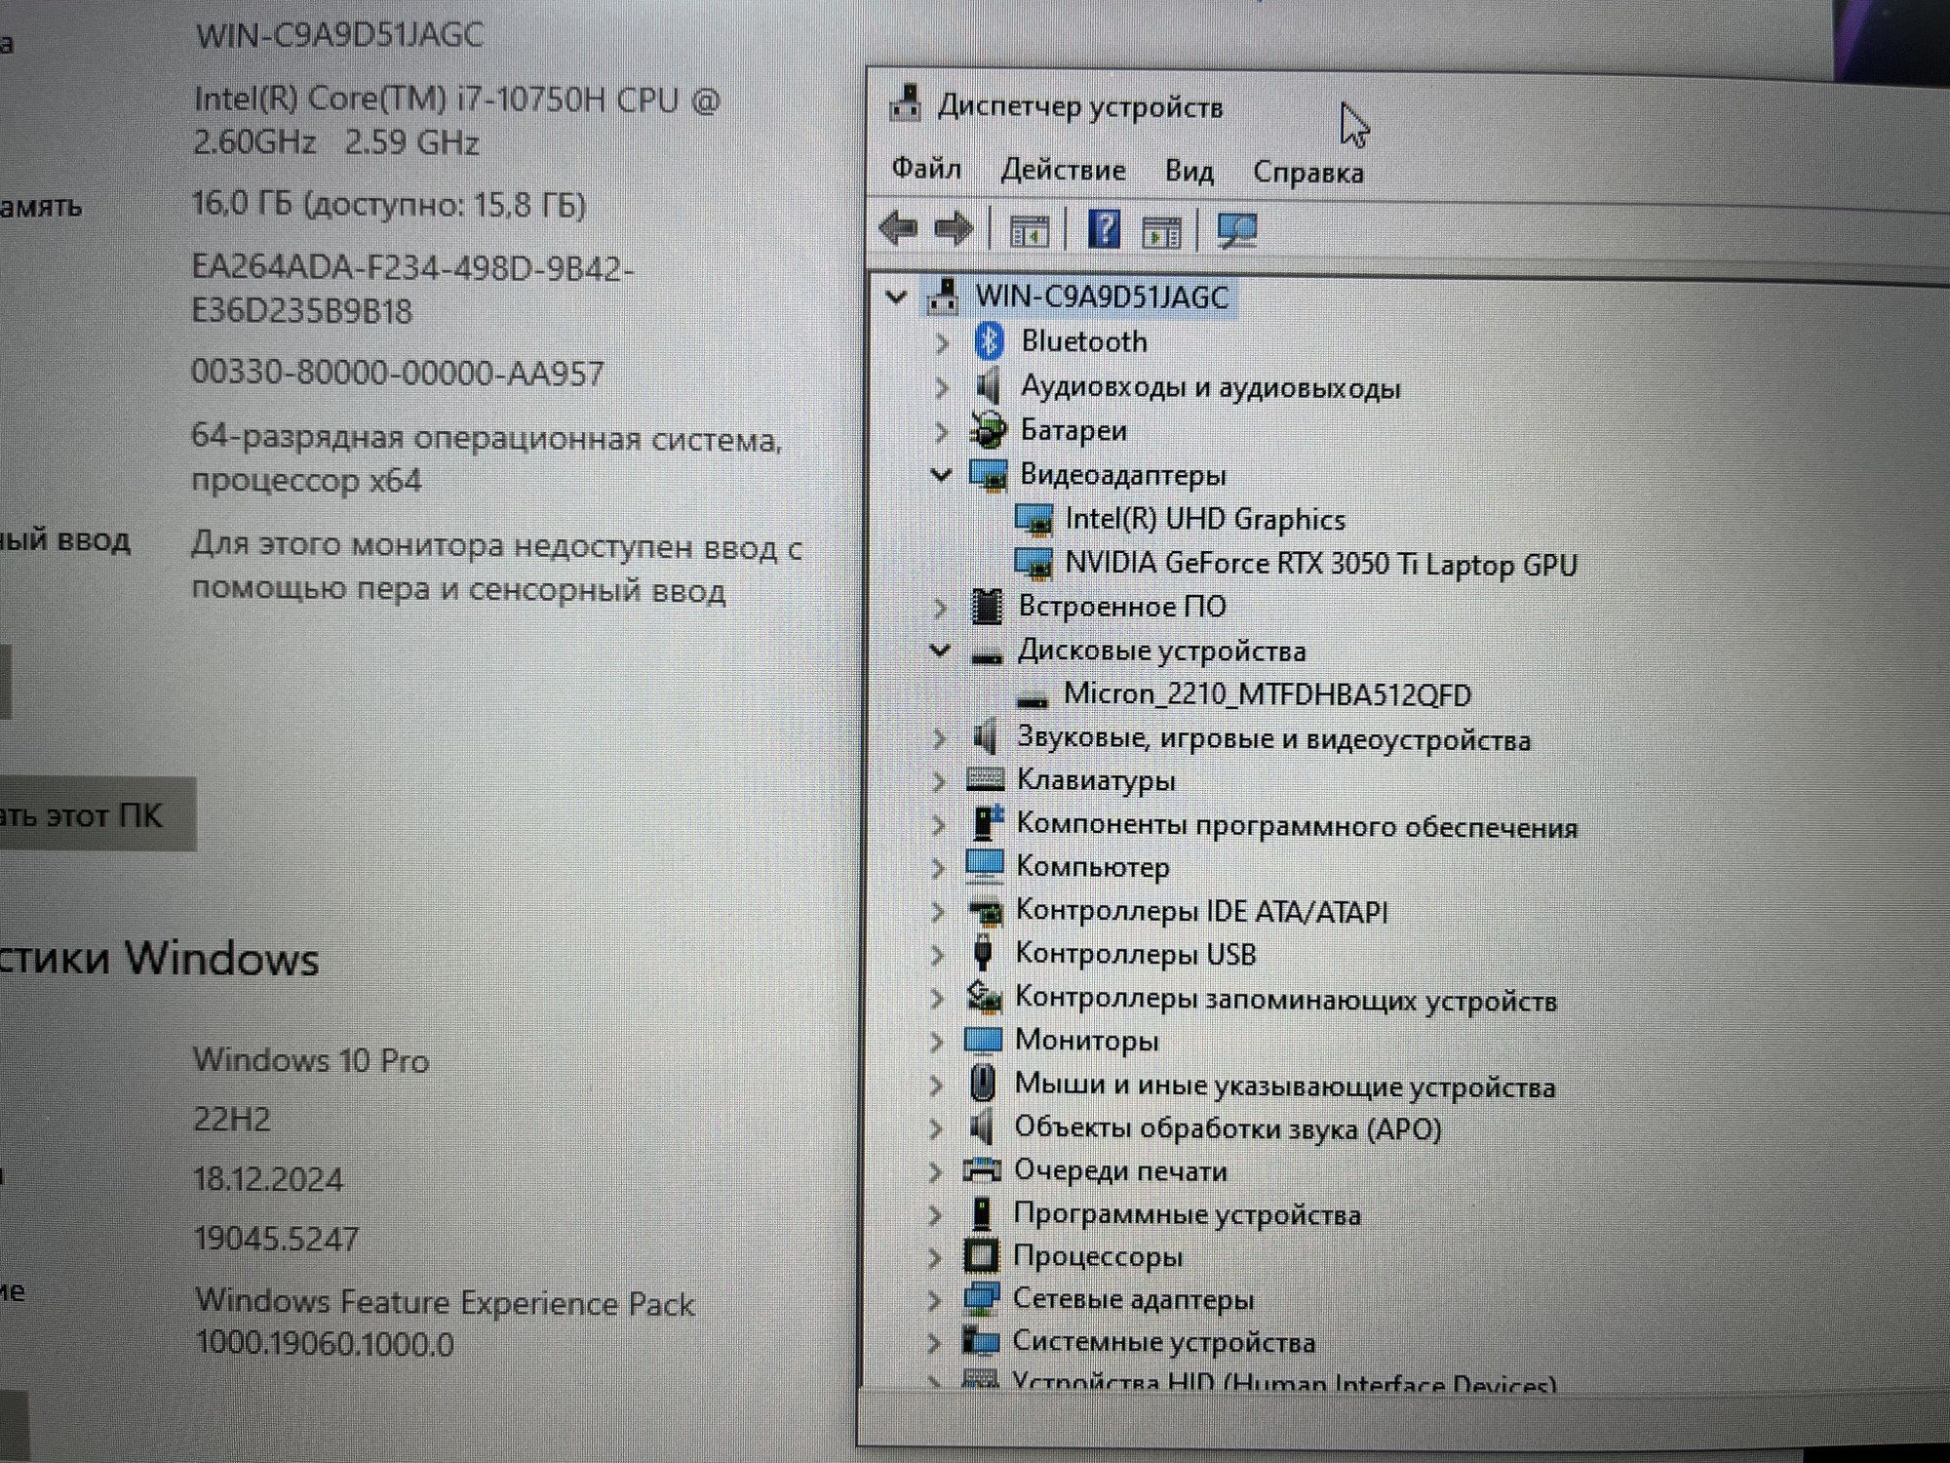Collapse the Дисковые устройства category
Screen dimensions: 1950x1463
(940, 651)
